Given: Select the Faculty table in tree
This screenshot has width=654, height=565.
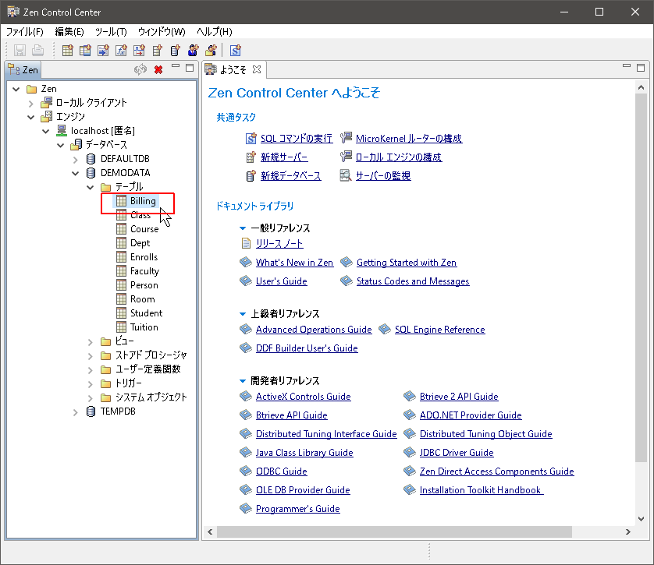Looking at the screenshot, I should tap(144, 271).
